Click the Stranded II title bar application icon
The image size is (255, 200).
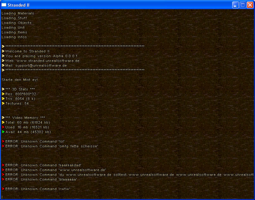4,5
